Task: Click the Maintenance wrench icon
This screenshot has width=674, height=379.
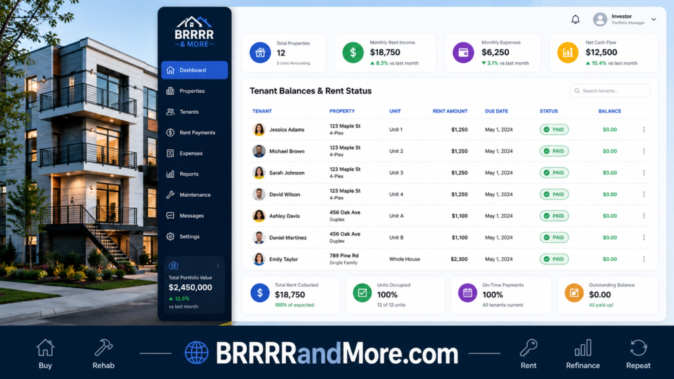Action: pos(170,195)
